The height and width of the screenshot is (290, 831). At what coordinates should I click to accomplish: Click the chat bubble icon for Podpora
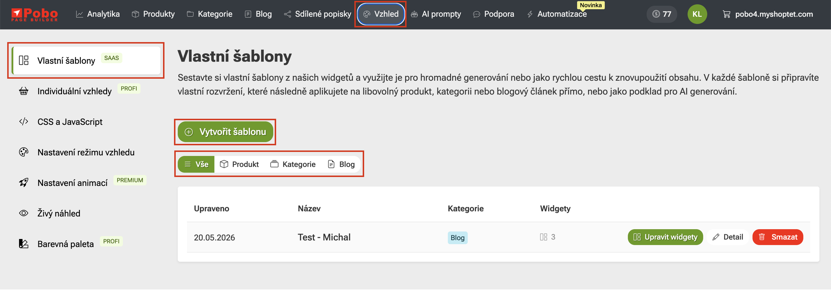pyautogui.click(x=476, y=14)
